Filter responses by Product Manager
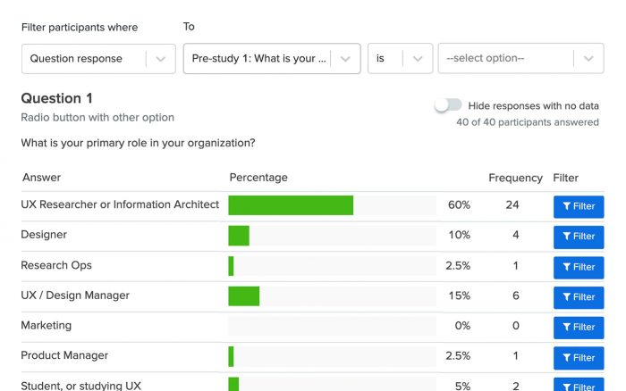Viewport: 626px width, 391px height. 578,357
